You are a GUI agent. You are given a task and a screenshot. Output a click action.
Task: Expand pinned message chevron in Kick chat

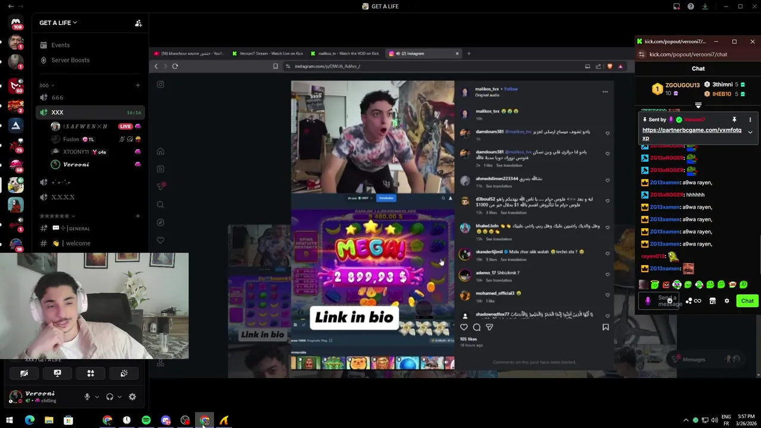750,132
